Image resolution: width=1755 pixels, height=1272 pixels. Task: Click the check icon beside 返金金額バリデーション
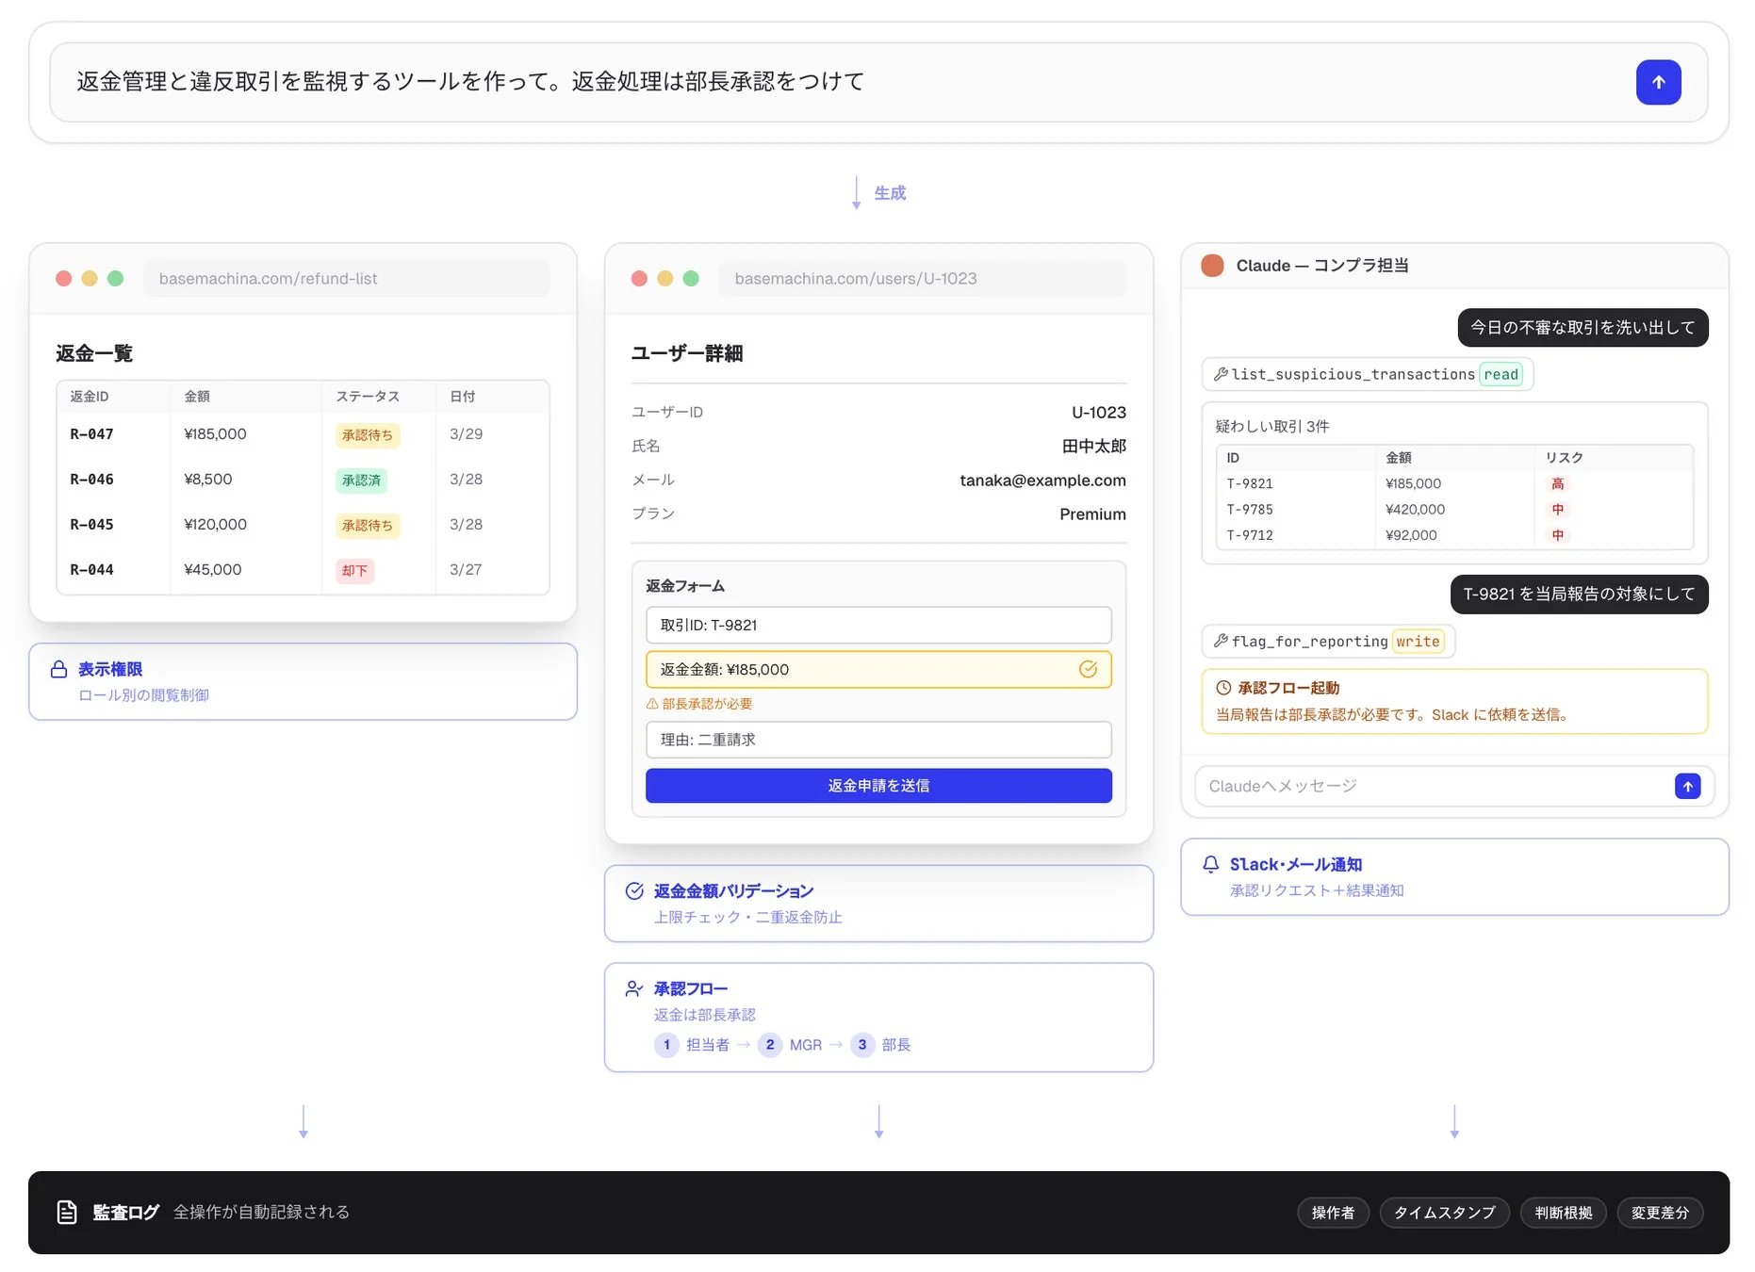click(x=634, y=890)
